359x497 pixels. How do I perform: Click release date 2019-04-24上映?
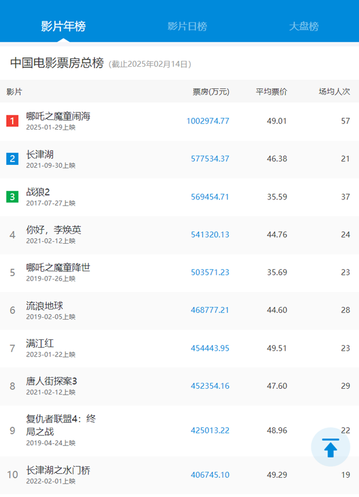point(51,443)
